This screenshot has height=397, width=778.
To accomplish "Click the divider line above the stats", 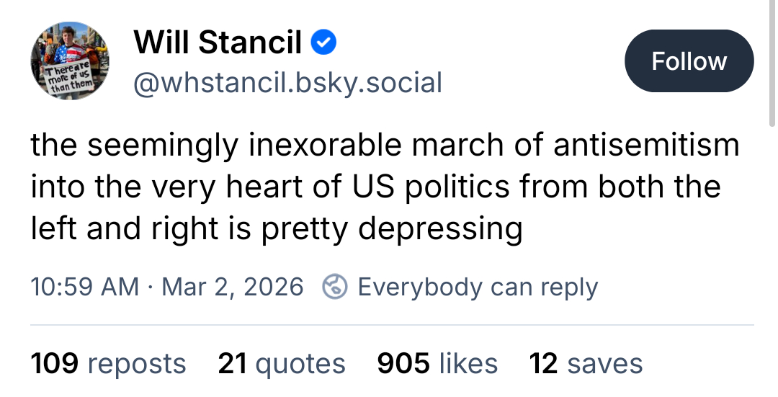I will [x=392, y=325].
